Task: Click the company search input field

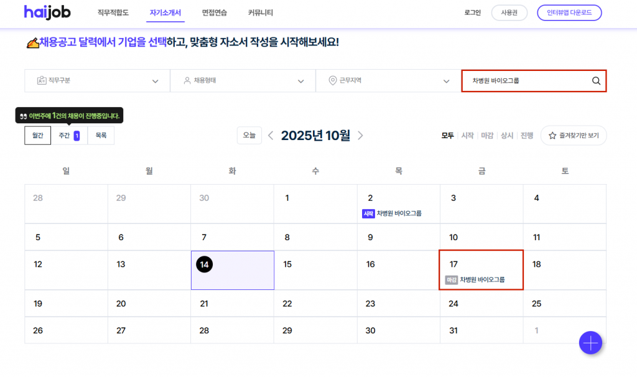Action: click(526, 81)
